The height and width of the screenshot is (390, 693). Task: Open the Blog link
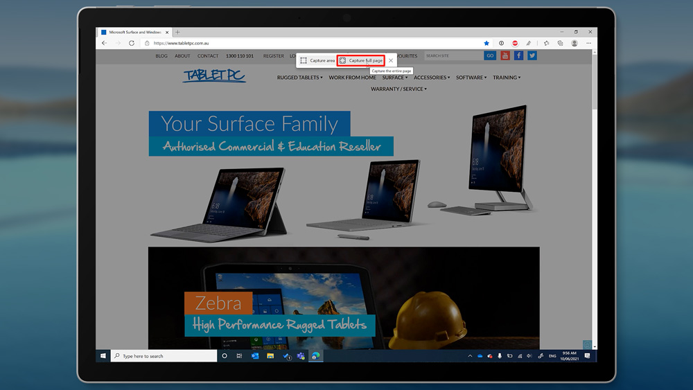[x=161, y=56]
